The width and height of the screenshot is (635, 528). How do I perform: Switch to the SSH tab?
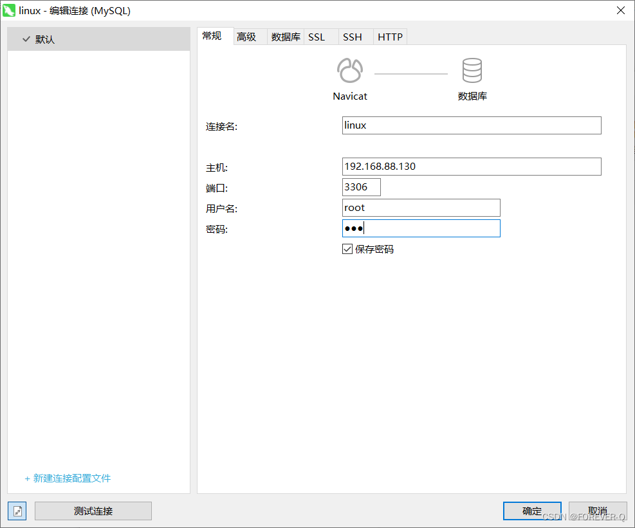click(356, 37)
